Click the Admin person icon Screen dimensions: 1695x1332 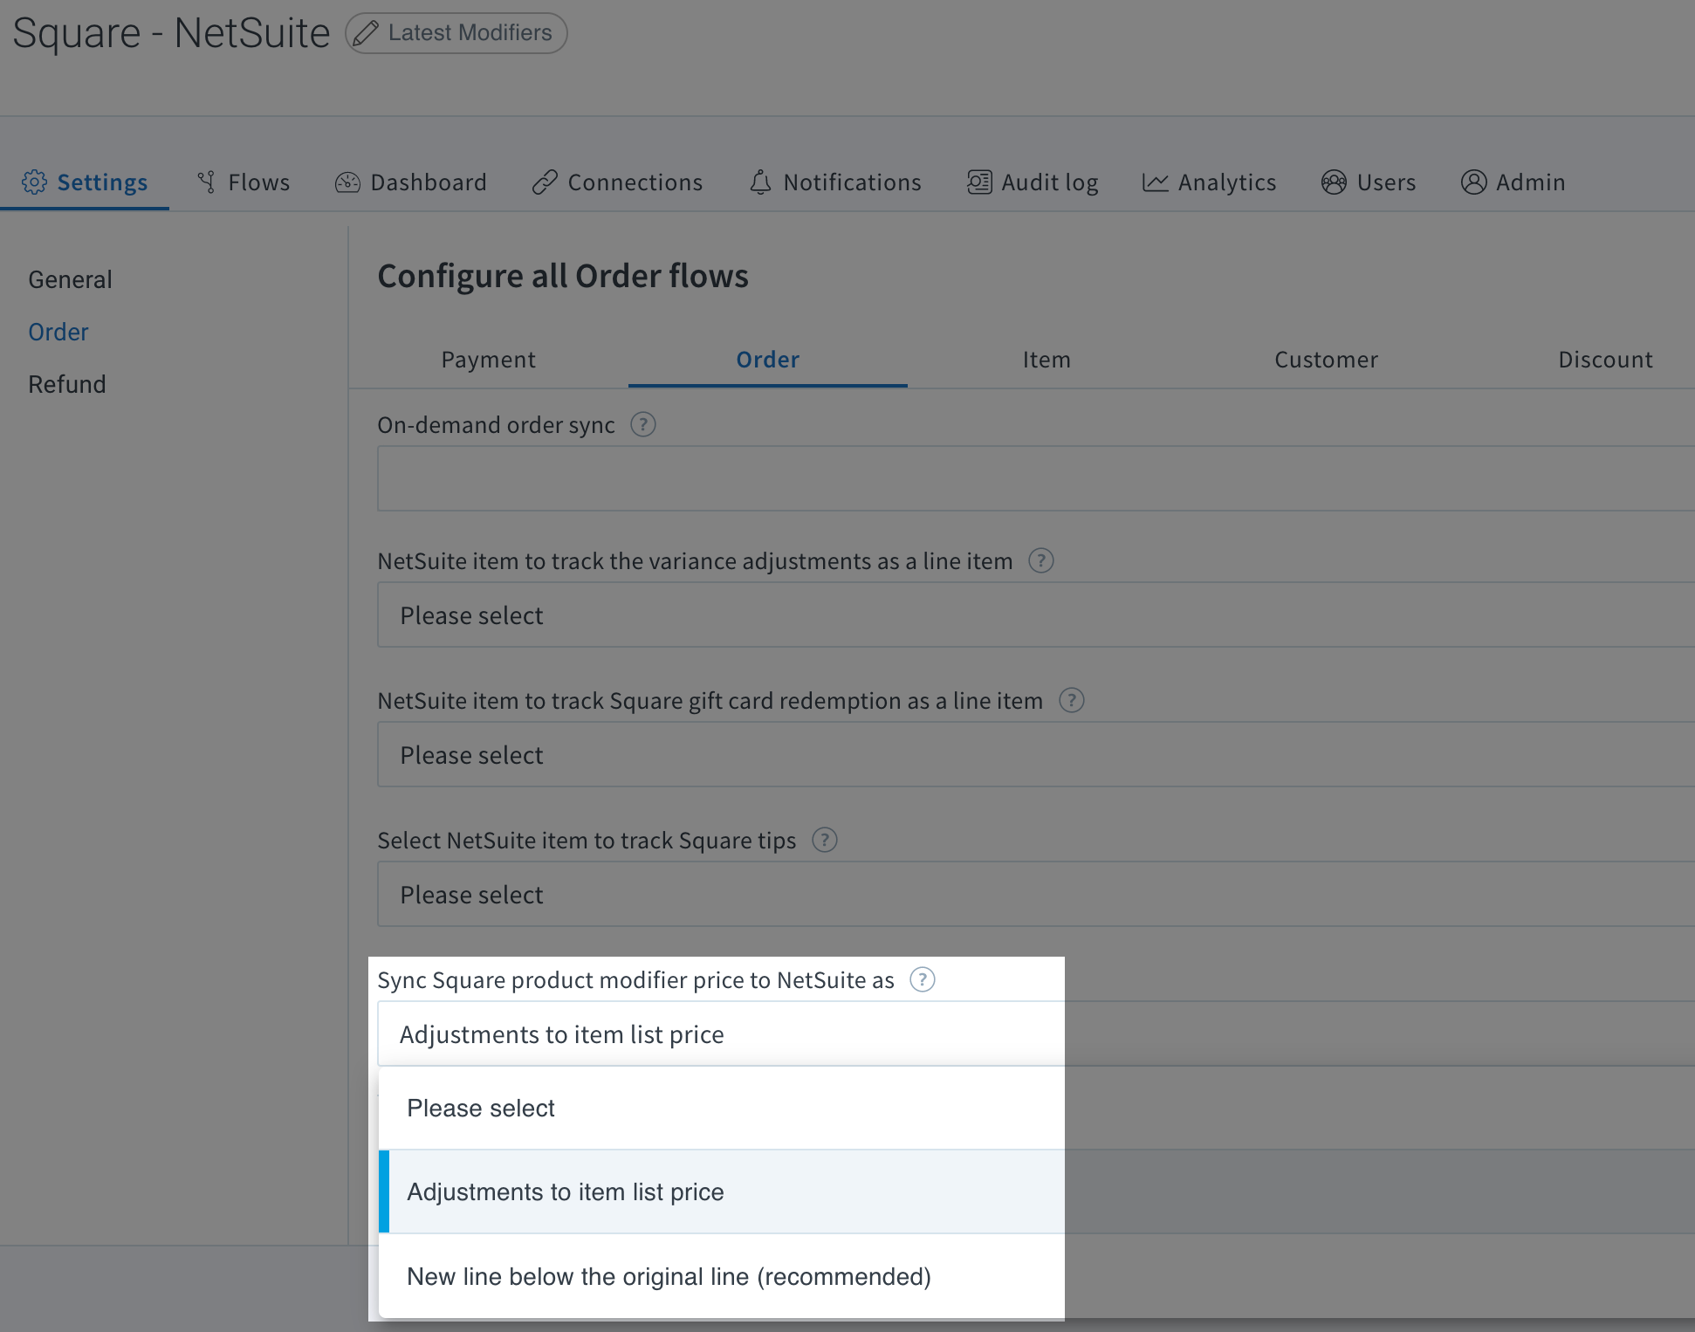point(1473,182)
